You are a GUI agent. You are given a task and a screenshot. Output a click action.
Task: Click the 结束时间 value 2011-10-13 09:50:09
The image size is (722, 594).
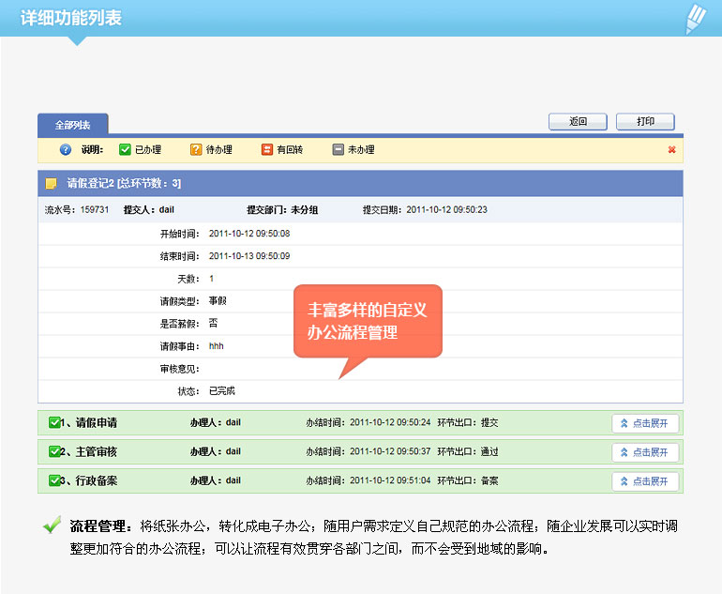pyautogui.click(x=249, y=256)
